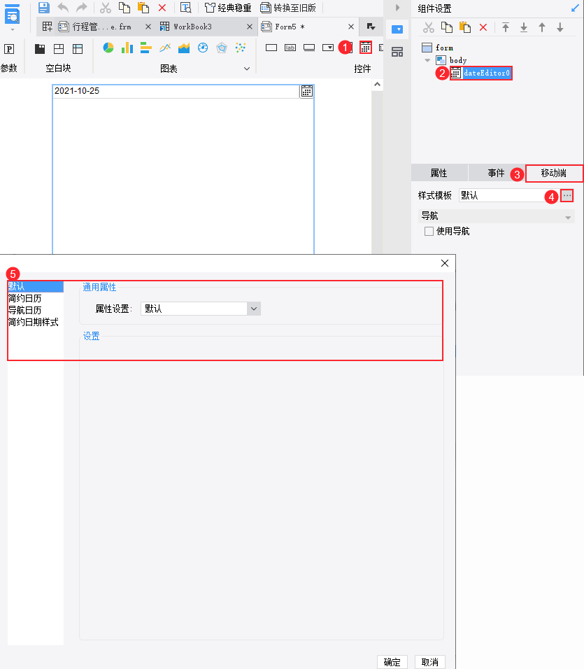Expand the chart types chevron
584x669 pixels.
pos(247,69)
